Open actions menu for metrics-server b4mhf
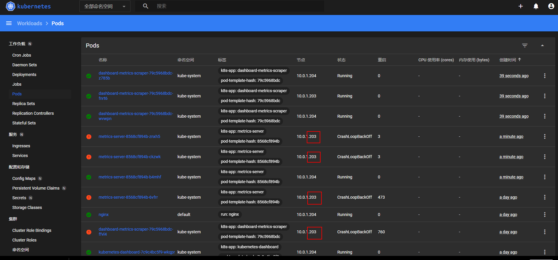This screenshot has height=260, width=558. [545, 177]
